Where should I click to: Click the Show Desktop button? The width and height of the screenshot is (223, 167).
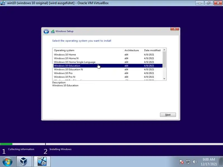[x=221, y=162]
